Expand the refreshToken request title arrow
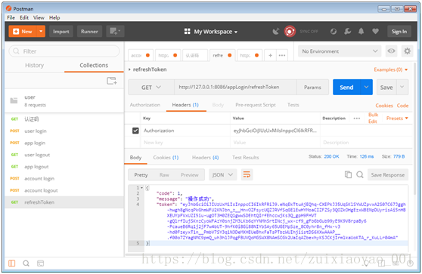The height and width of the screenshot is (274, 422). click(x=129, y=69)
